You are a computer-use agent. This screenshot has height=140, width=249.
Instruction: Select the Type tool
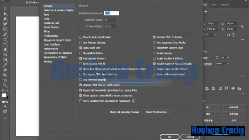pyautogui.click(x=5, y=39)
